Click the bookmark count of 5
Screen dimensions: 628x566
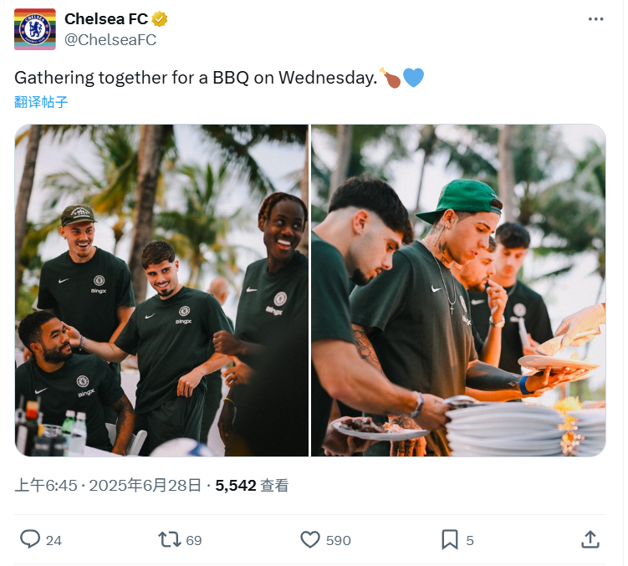(470, 540)
